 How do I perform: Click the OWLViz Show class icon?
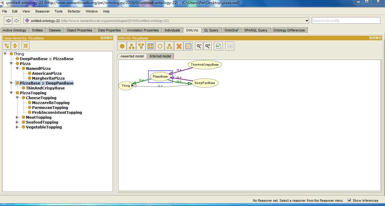point(122,46)
